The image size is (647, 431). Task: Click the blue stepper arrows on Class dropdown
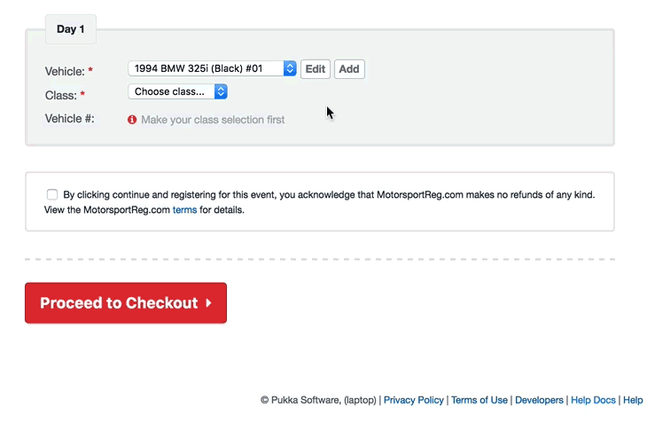click(221, 91)
